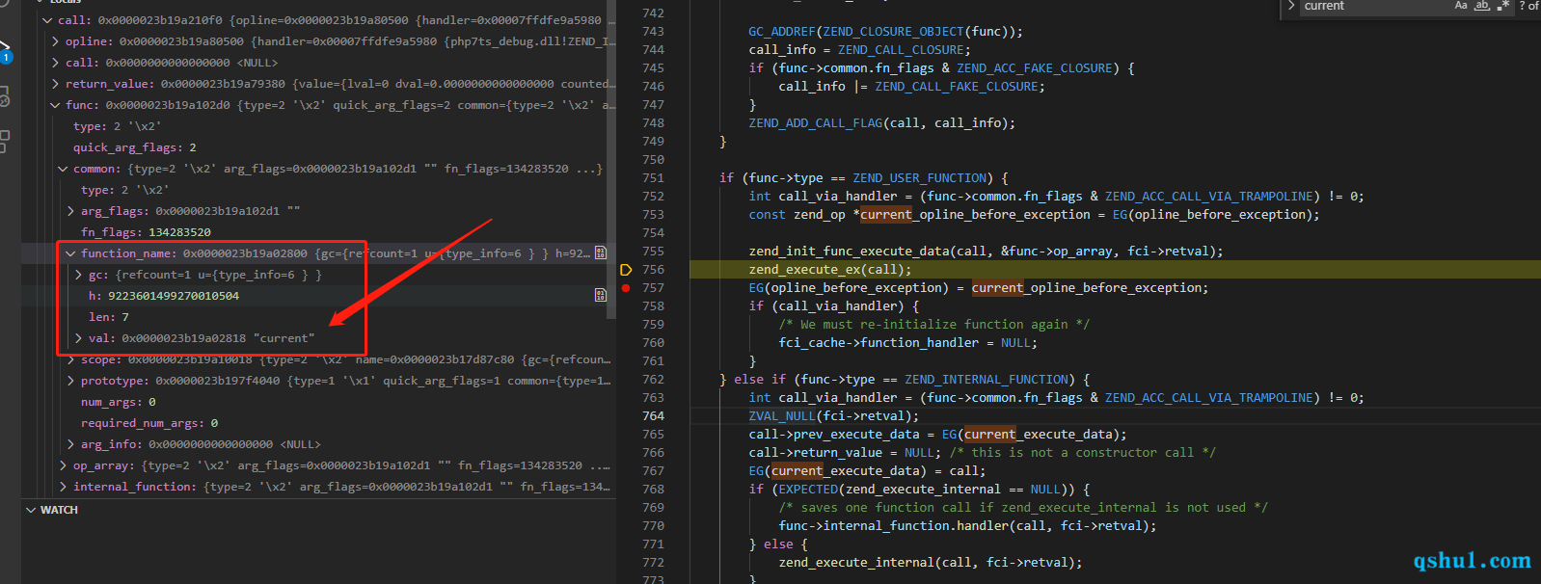Click line number 764 in gutter
The image size is (1541, 584).
[653, 416]
